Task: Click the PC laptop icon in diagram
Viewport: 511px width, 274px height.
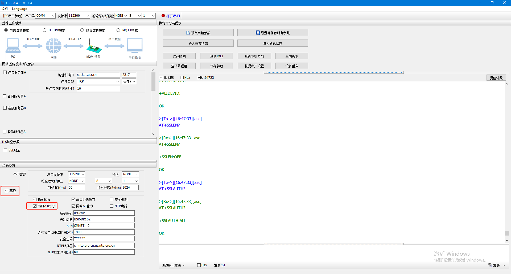Action: (13, 46)
